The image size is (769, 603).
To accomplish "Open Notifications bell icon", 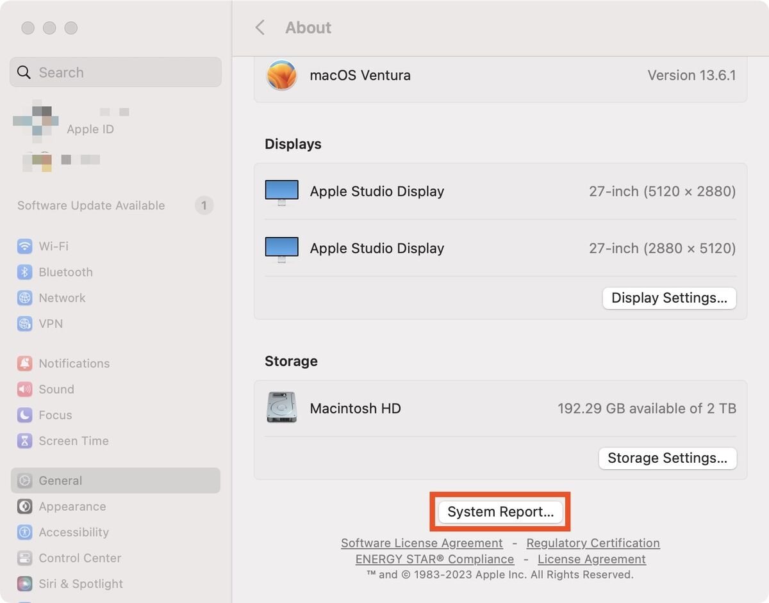I will [24, 364].
